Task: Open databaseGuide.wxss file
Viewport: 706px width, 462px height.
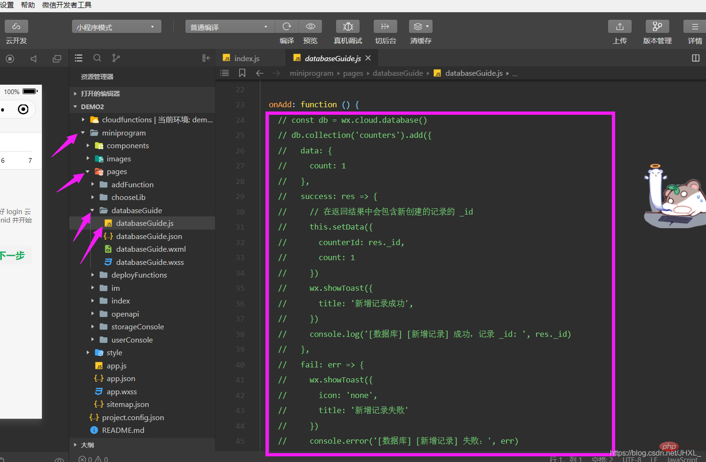Action: coord(142,262)
